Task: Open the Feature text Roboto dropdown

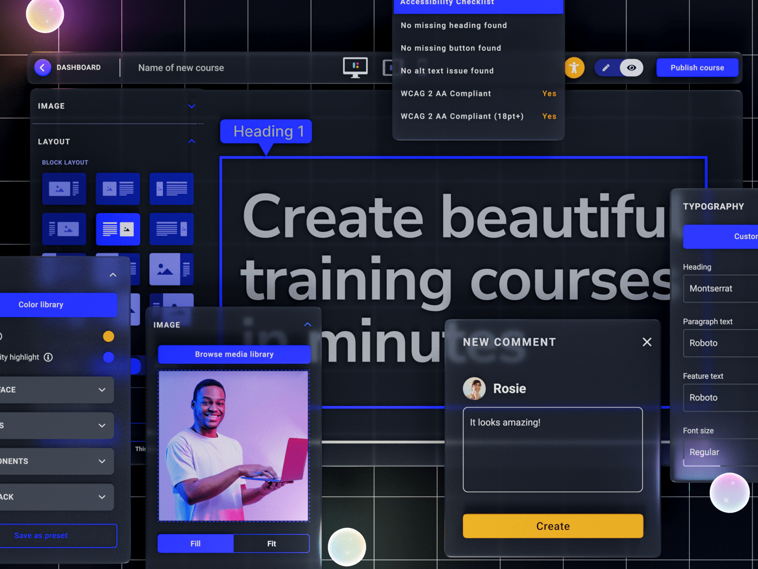Action: [x=720, y=398]
